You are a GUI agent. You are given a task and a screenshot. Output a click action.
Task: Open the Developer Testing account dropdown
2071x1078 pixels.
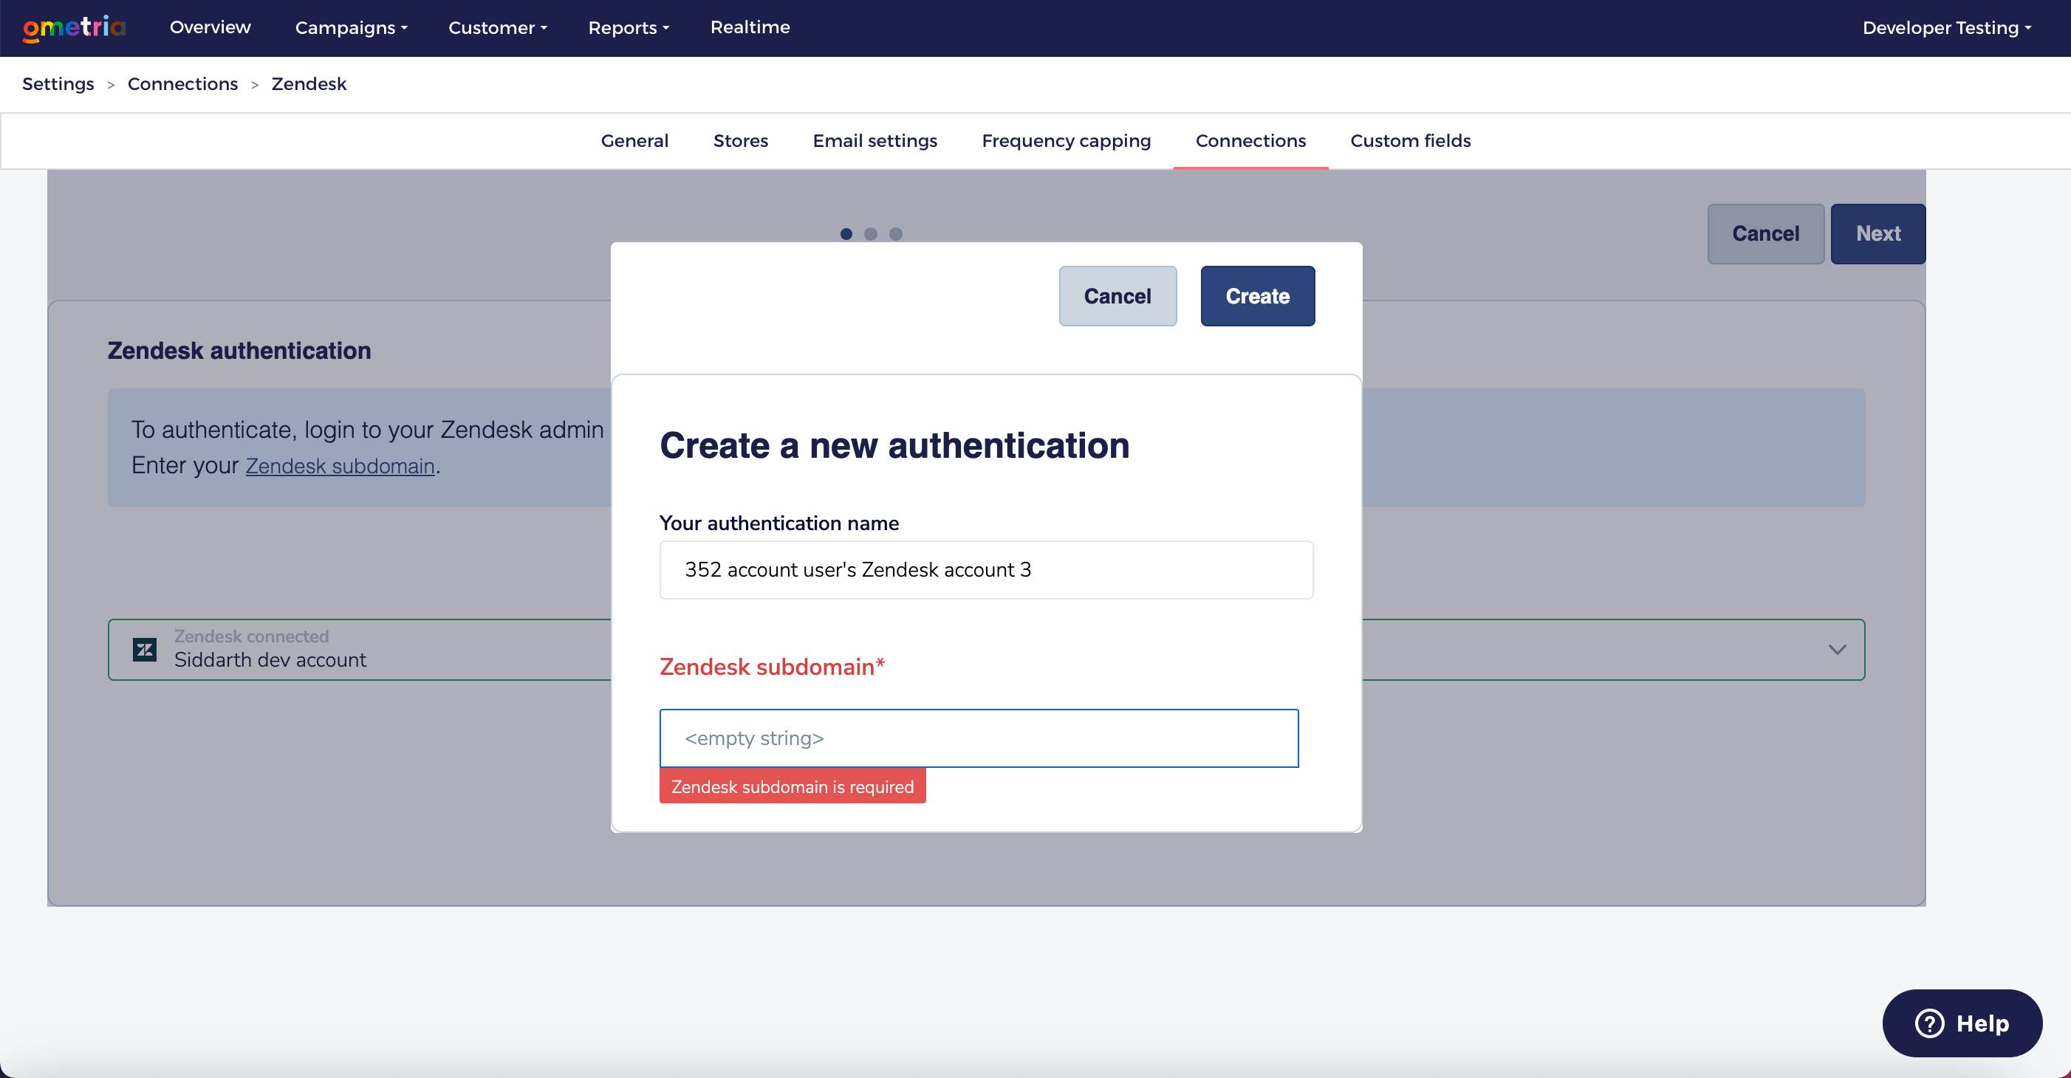point(1946,27)
